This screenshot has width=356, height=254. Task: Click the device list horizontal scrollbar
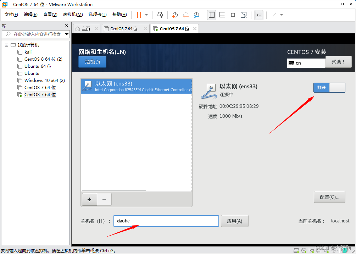tap(114, 190)
